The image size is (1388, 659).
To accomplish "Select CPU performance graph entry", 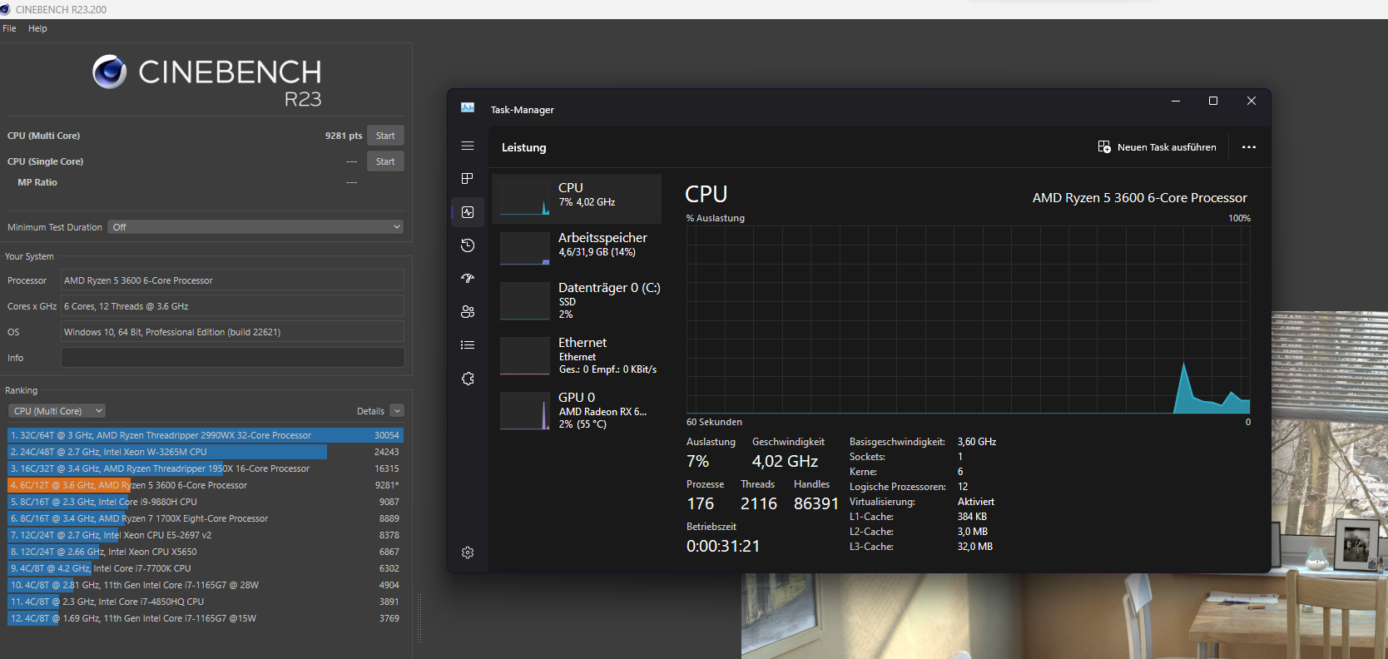I will tap(577, 199).
